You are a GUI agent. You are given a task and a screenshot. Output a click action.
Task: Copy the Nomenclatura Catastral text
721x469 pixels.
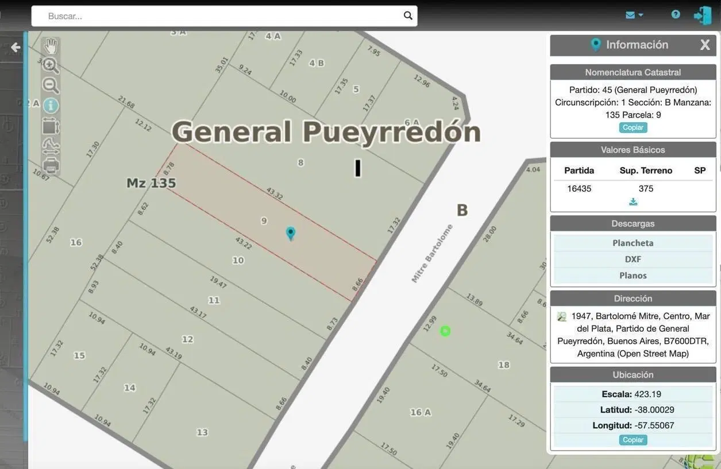pos(633,127)
